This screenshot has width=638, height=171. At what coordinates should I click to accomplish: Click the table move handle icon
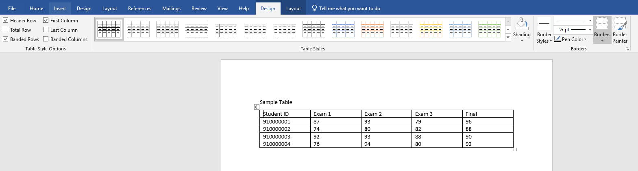click(x=257, y=107)
